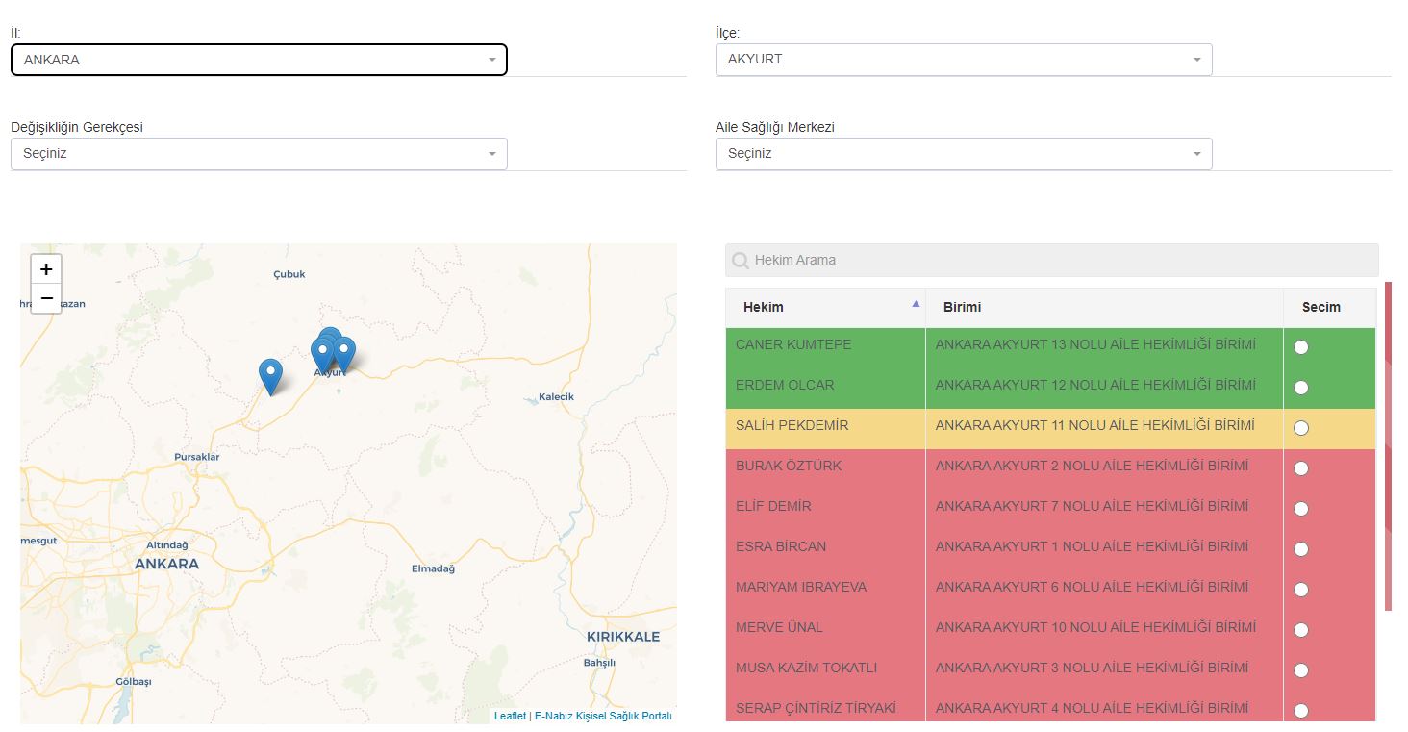1408x732 pixels.
Task: Open the İl dropdown showing ANKARA
Action: coord(259,60)
